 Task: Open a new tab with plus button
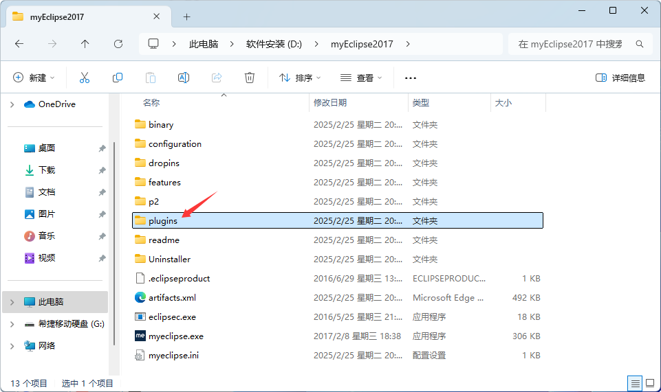click(187, 17)
